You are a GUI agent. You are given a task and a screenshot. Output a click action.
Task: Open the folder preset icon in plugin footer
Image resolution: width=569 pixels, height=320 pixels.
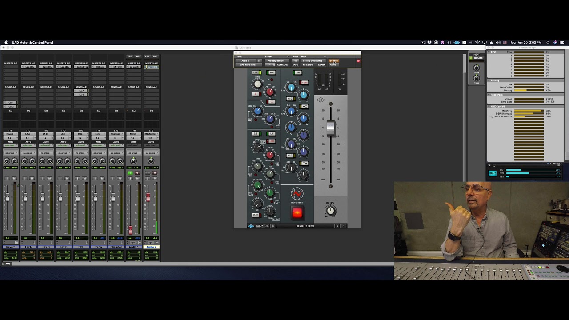[267, 226]
